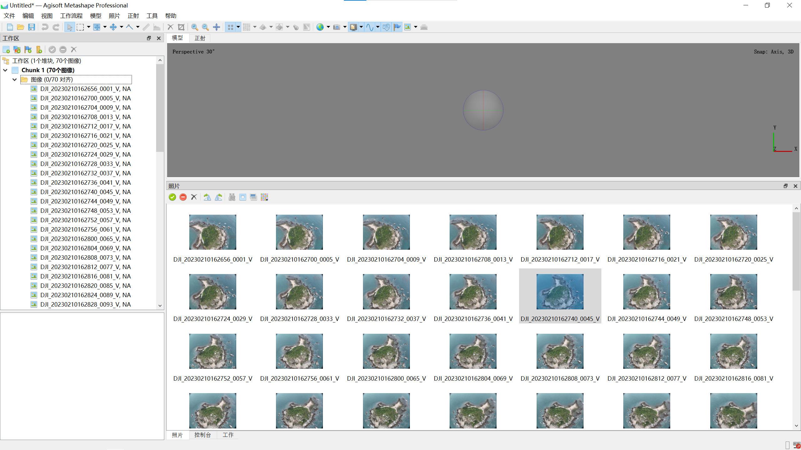This screenshot has height=450, width=801.
Task: Activate the Zoom In magnifier tool
Action: click(x=195, y=27)
